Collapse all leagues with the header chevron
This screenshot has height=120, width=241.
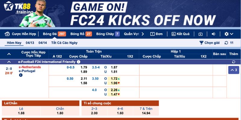pos(9,54)
